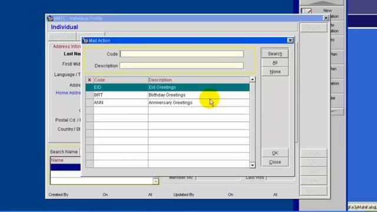Image resolution: width=377 pixels, height=212 pixels.
Task: Focus the Description input field
Action: click(x=182, y=65)
